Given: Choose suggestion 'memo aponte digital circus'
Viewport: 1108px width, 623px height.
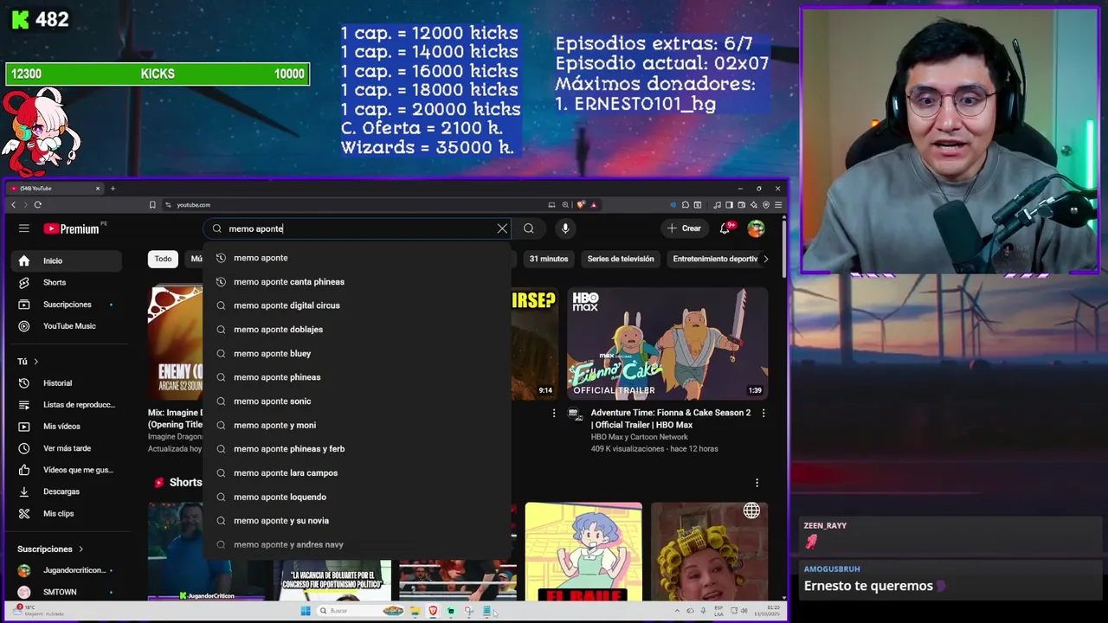Looking at the screenshot, I should [x=357, y=305].
